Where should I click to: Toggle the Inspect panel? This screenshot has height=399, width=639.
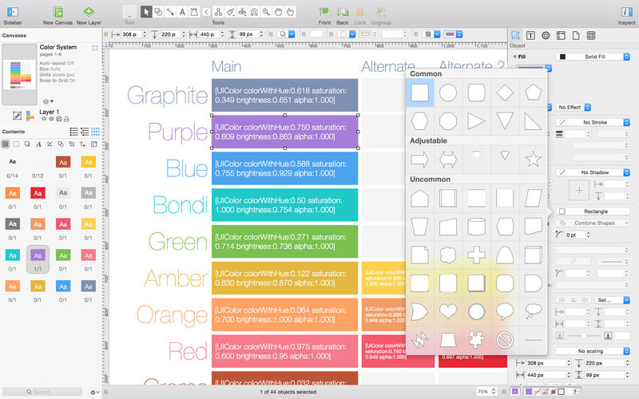tap(626, 12)
